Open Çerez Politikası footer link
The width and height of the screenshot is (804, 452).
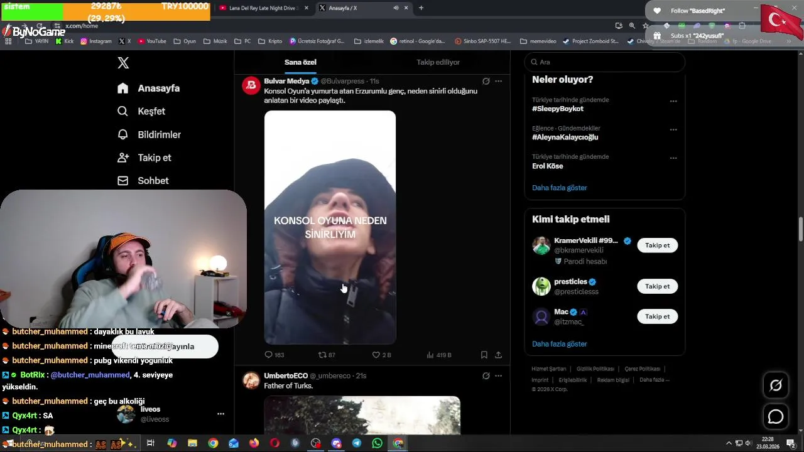642,369
